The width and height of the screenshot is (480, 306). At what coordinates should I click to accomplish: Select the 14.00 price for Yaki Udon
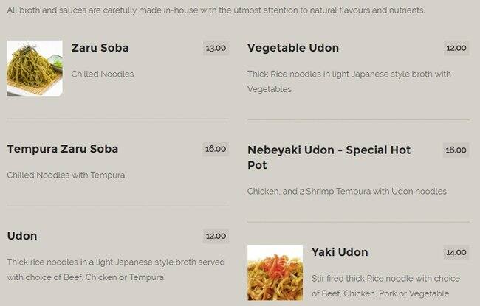pos(456,253)
